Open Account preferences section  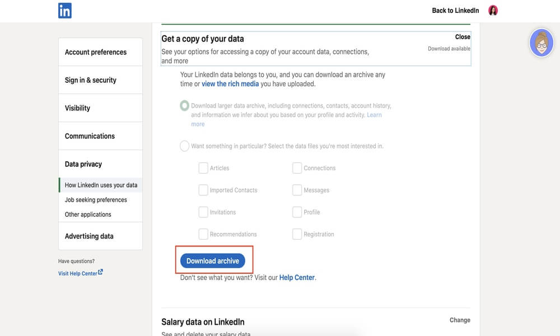[x=100, y=52]
